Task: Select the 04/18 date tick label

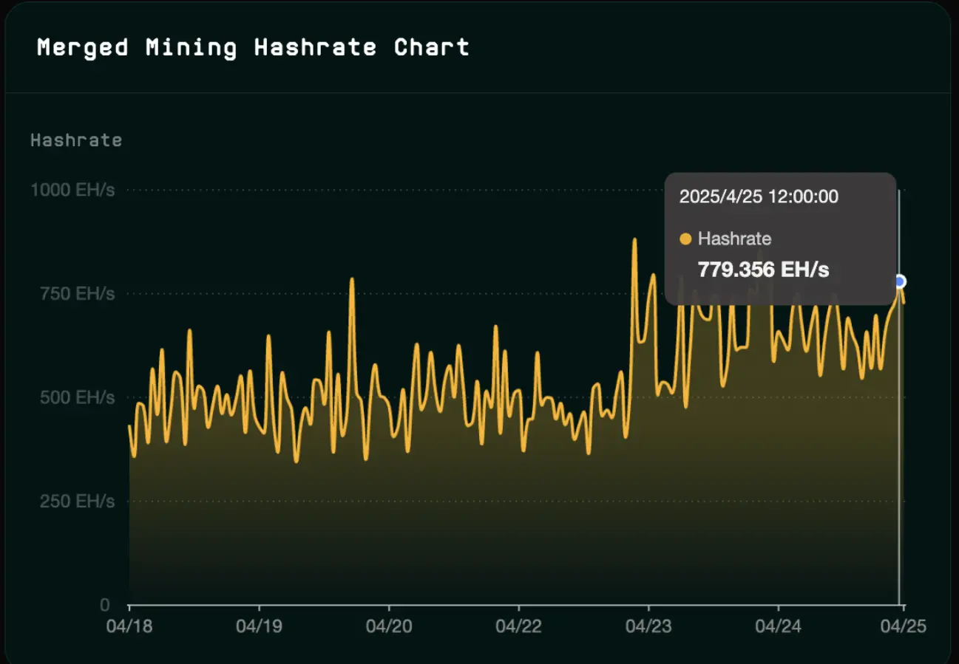Action: 129,626
